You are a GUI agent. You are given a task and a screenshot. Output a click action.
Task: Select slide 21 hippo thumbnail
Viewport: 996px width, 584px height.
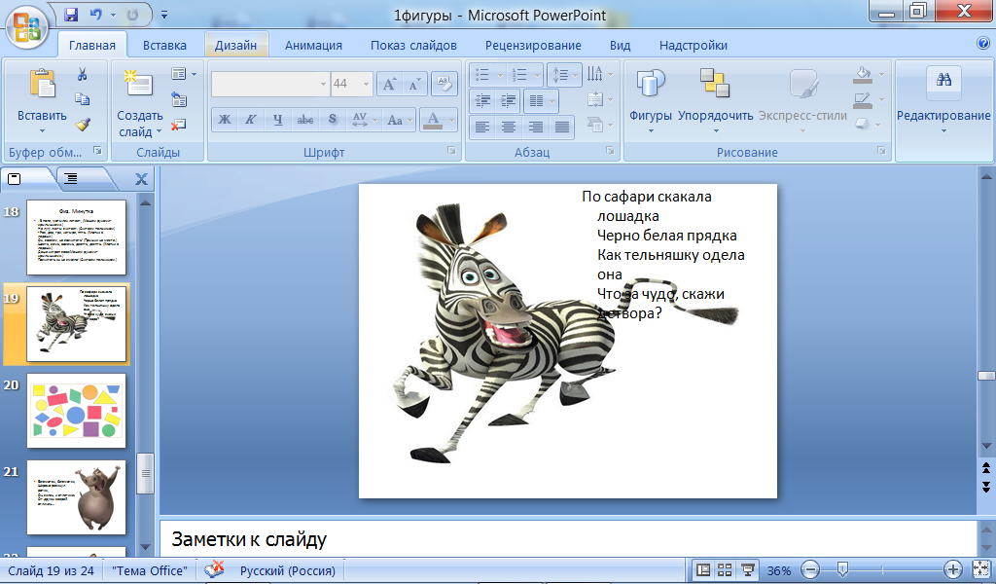coord(76,497)
